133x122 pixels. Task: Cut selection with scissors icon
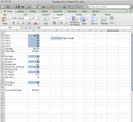point(29,7)
